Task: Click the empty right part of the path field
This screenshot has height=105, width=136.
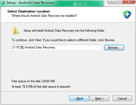Action: (x=78, y=47)
